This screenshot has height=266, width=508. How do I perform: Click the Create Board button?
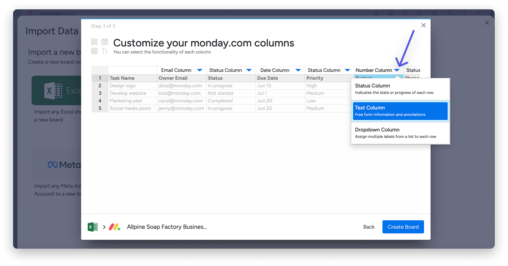(x=403, y=227)
